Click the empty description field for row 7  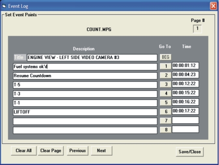click(85, 121)
